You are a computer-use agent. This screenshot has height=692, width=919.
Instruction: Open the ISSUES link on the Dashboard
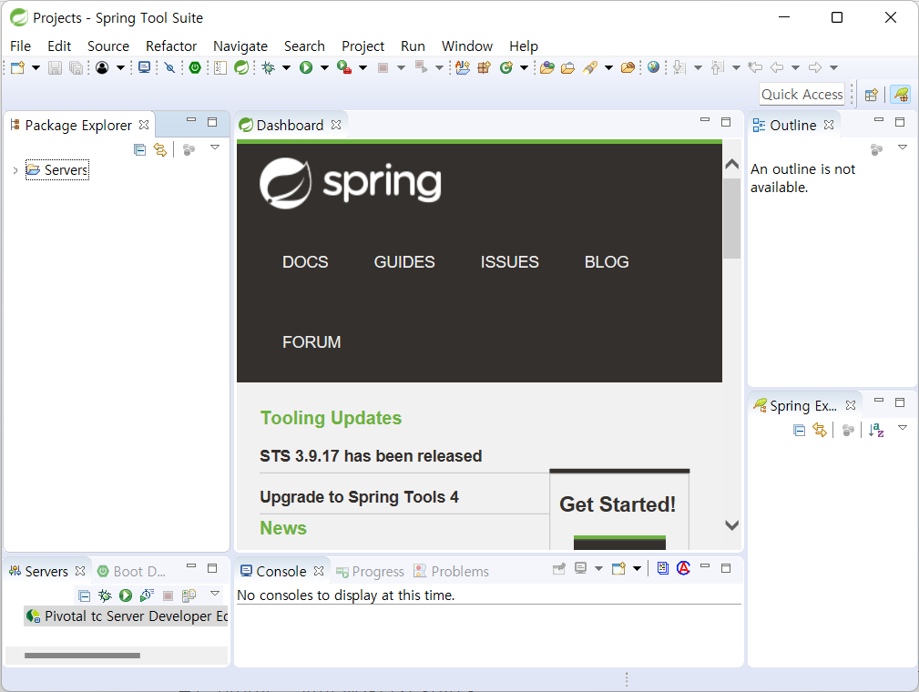coord(509,262)
